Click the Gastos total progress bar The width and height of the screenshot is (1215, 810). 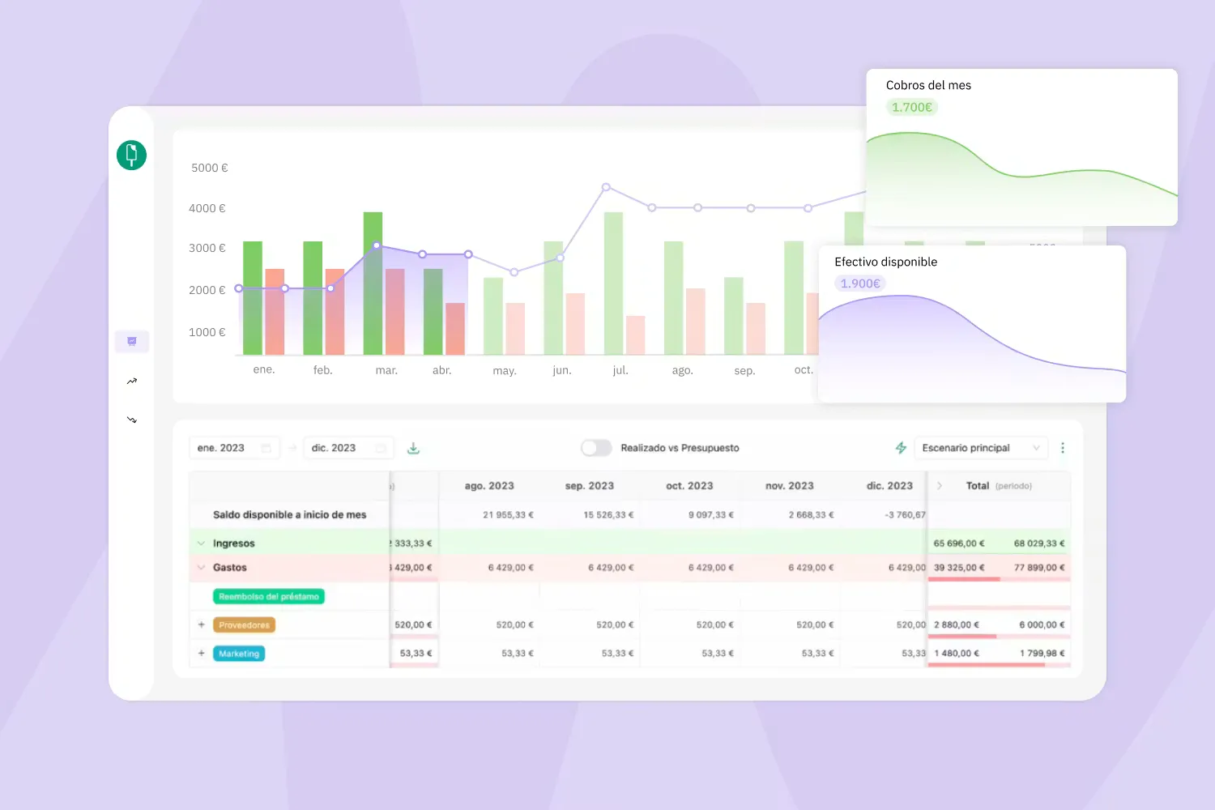pyautogui.click(x=999, y=579)
